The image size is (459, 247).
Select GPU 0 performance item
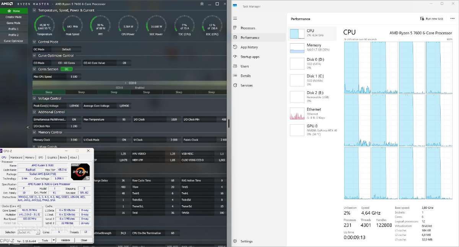click(313, 130)
